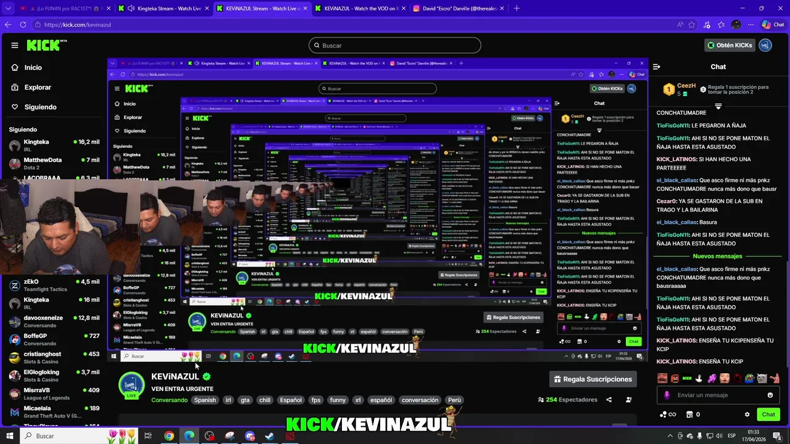Open chat settings gear icon
This screenshot has width=790, height=444.
pos(747,414)
